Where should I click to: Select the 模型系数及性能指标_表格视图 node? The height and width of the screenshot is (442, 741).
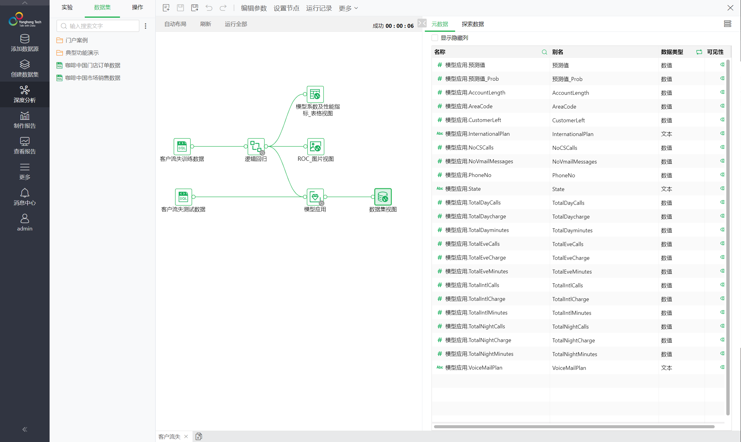pos(315,94)
